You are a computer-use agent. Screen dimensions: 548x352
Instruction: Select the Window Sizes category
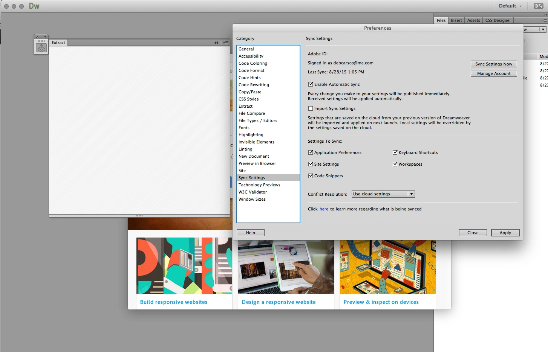click(268, 199)
